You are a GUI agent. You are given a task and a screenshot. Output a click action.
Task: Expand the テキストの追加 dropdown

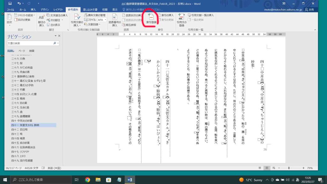[x=34, y=15]
